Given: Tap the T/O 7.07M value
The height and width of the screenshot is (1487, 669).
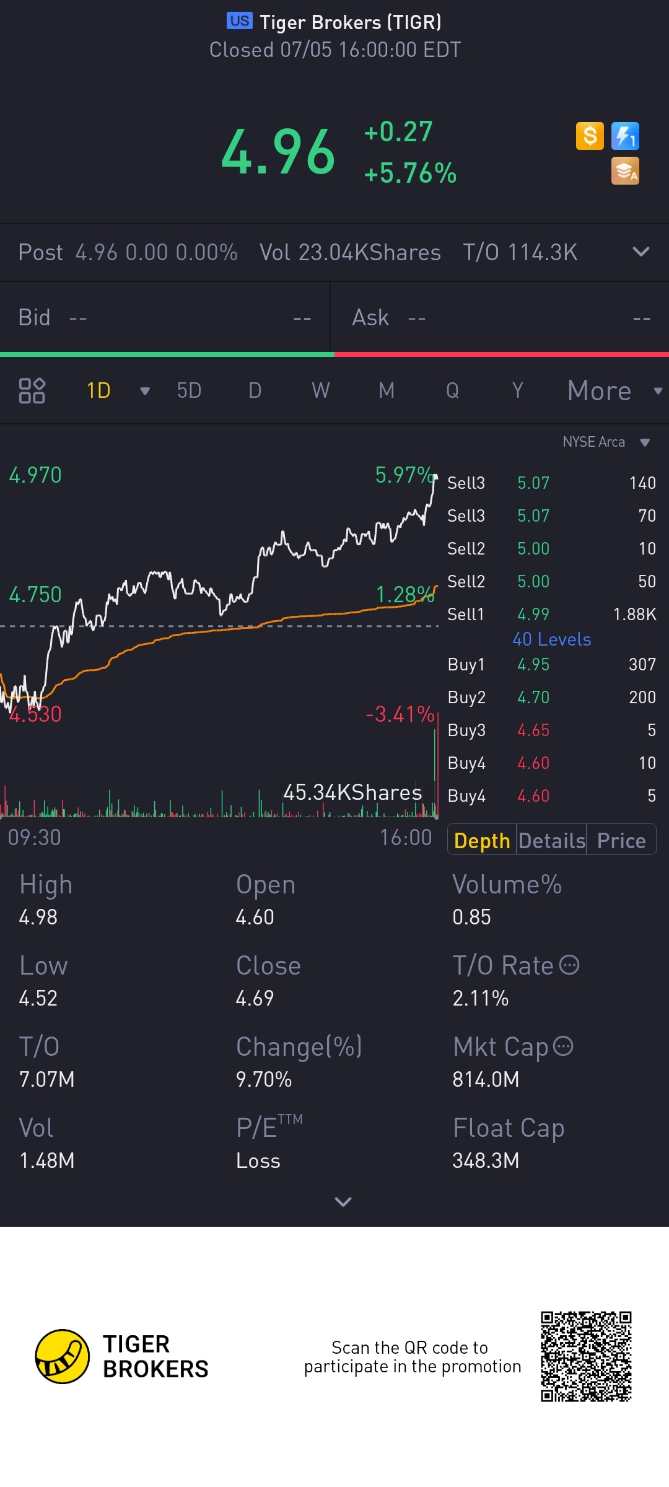Looking at the screenshot, I should click(47, 1079).
